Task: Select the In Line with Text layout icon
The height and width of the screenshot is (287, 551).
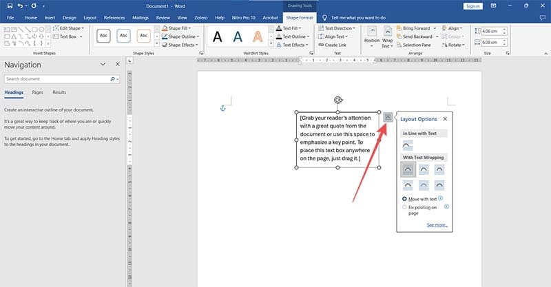Action: tap(408, 145)
